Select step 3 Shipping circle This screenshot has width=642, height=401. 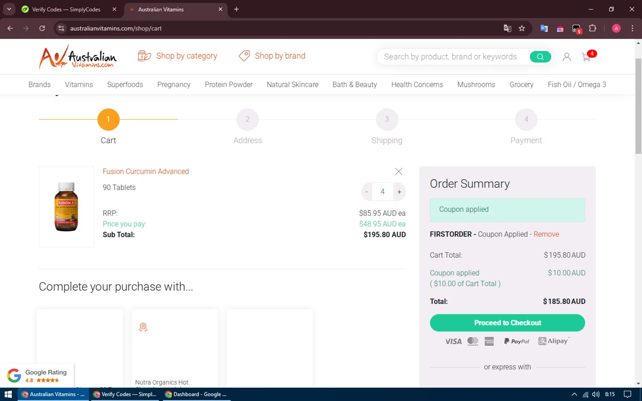(x=387, y=119)
